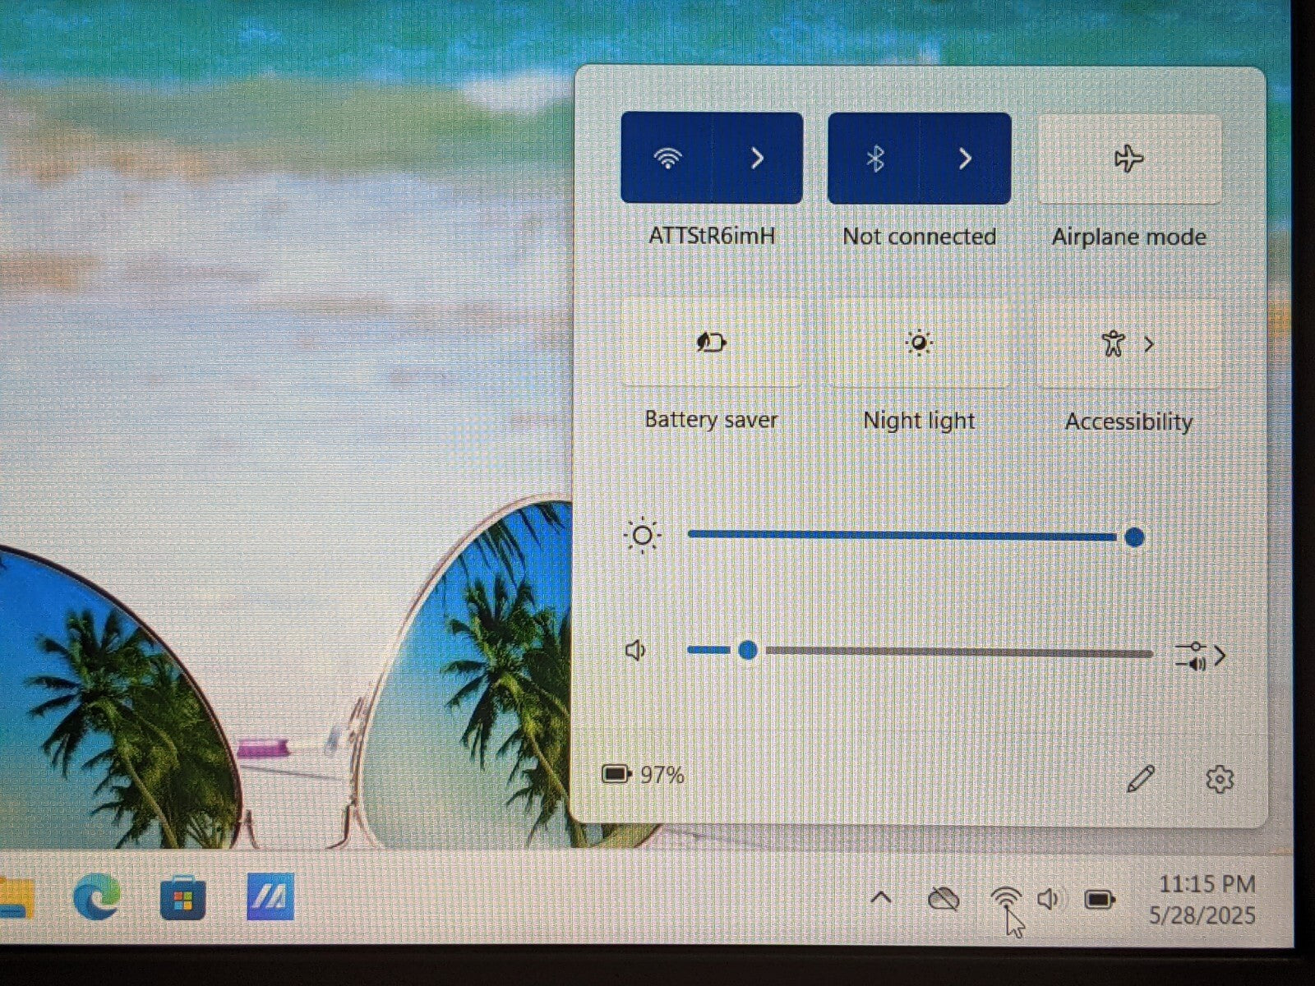Expand the Wi-Fi networks list arrow
The width and height of the screenshot is (1315, 986).
(758, 158)
